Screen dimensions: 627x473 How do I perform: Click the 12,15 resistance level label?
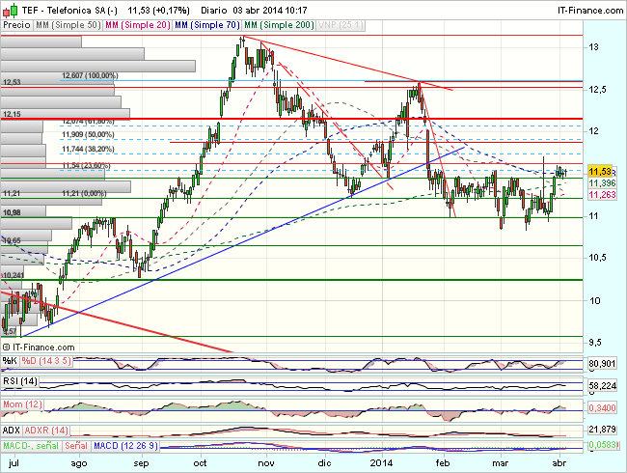12,115
